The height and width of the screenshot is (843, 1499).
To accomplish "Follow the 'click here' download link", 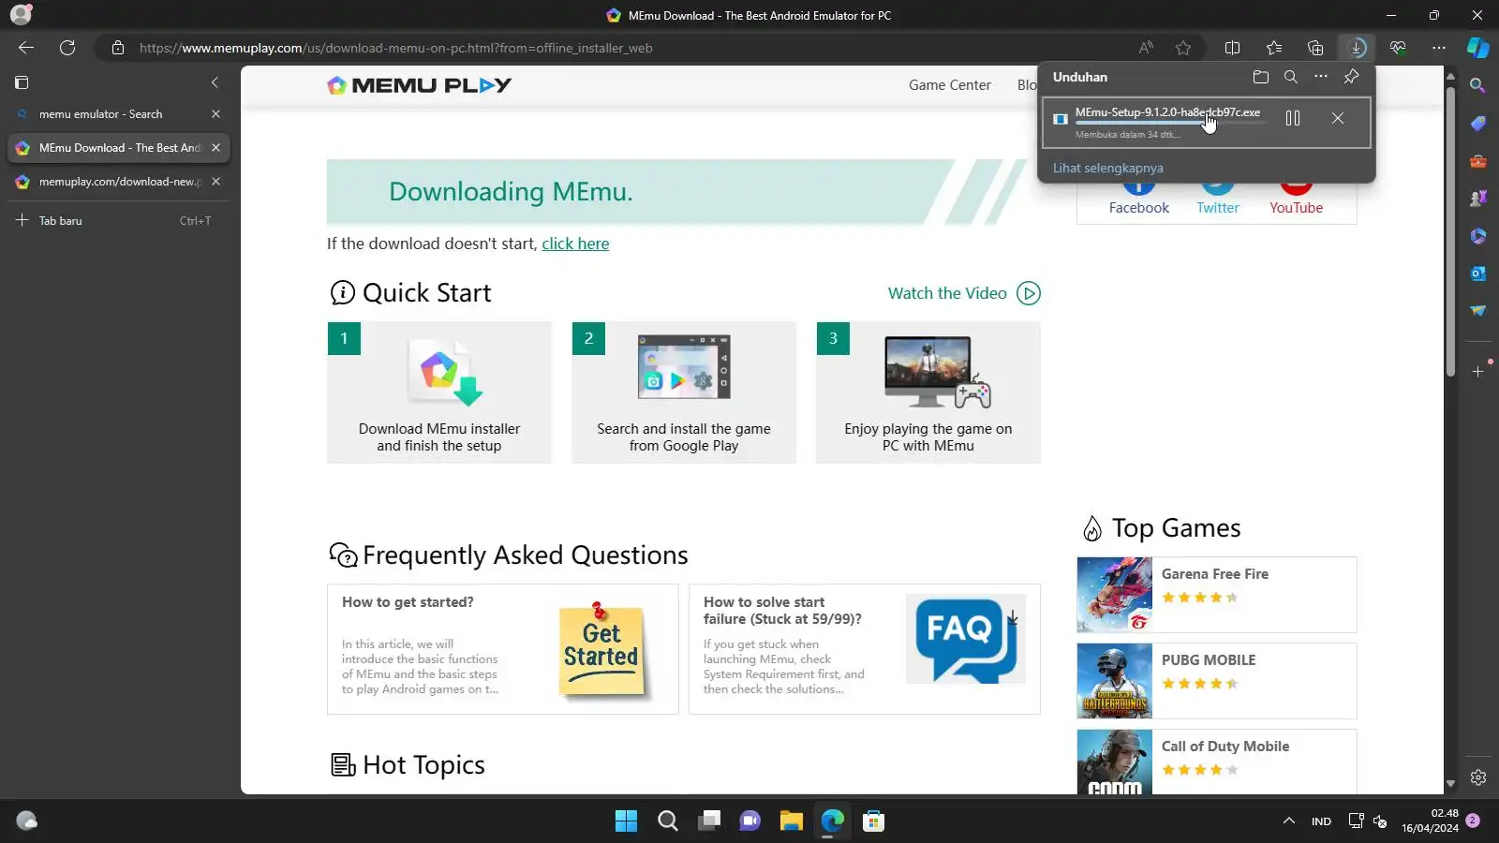I will coord(575,244).
